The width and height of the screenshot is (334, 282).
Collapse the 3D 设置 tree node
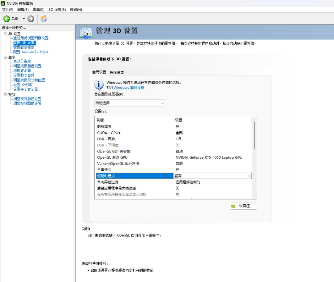[5, 34]
